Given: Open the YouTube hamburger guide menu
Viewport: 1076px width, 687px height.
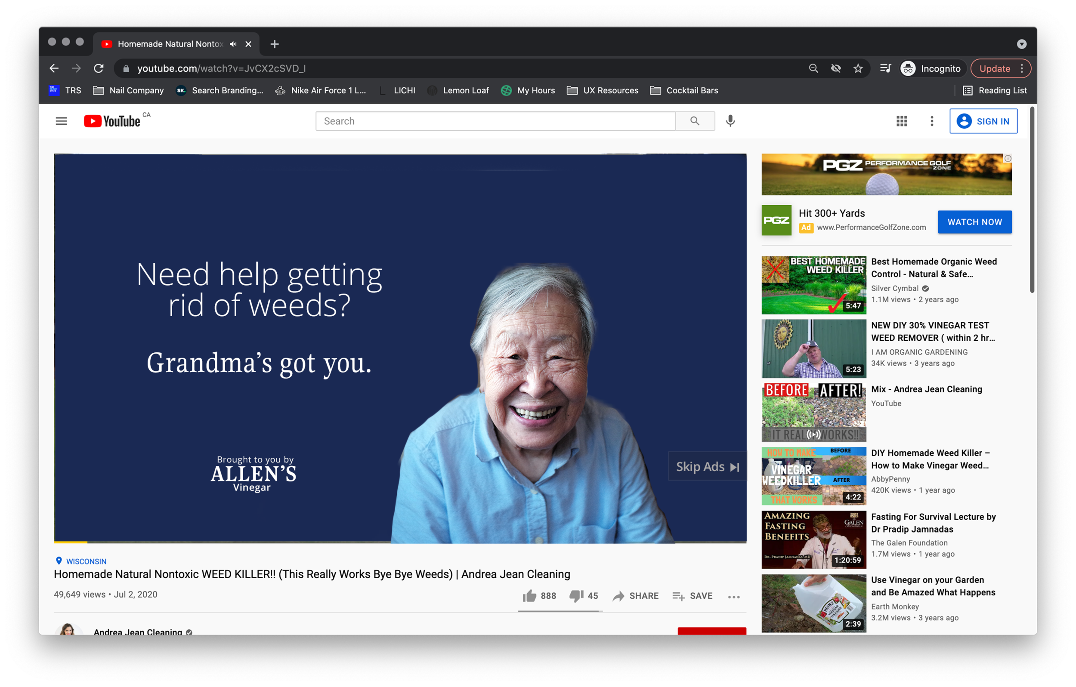Looking at the screenshot, I should (61, 121).
